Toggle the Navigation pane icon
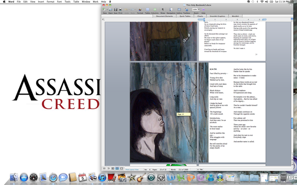Image resolution: width=297 pixels, height=185 pixels. (171, 10)
